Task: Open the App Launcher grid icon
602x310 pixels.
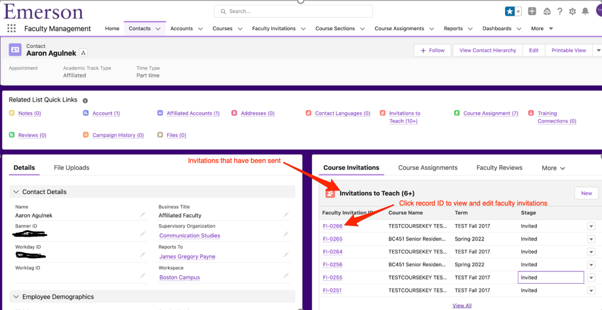Action: (x=12, y=28)
